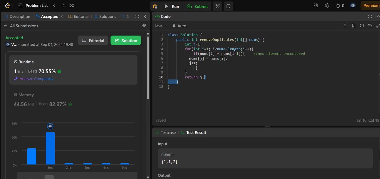Go to the previous problem arrow
380x179 pixels.
point(54,6)
